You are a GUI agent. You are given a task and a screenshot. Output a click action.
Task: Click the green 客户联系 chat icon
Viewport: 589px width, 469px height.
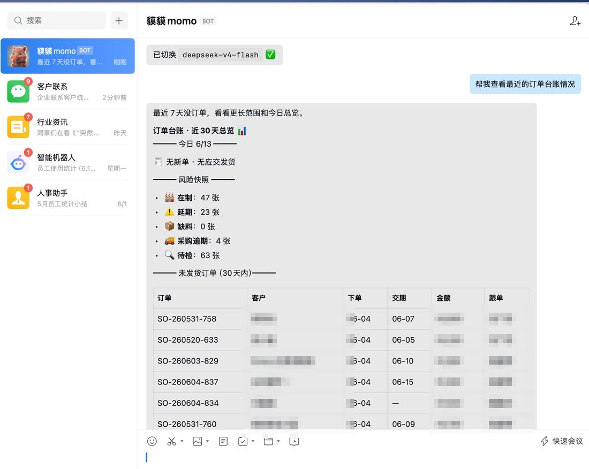(18, 92)
